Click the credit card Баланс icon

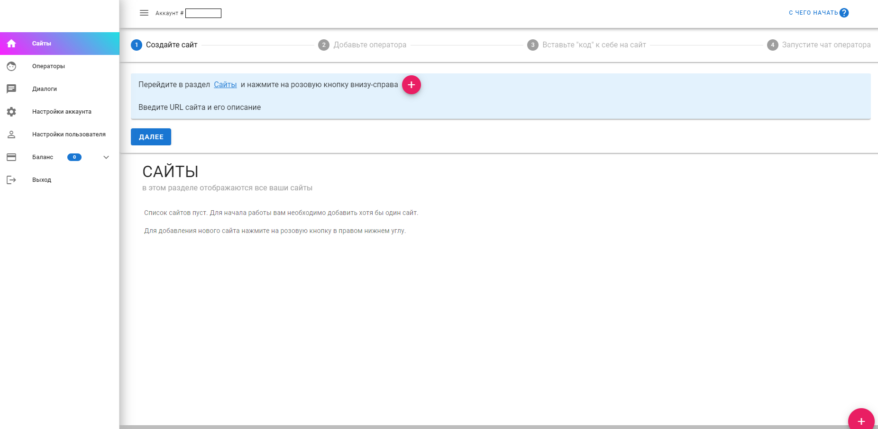pyautogui.click(x=11, y=157)
